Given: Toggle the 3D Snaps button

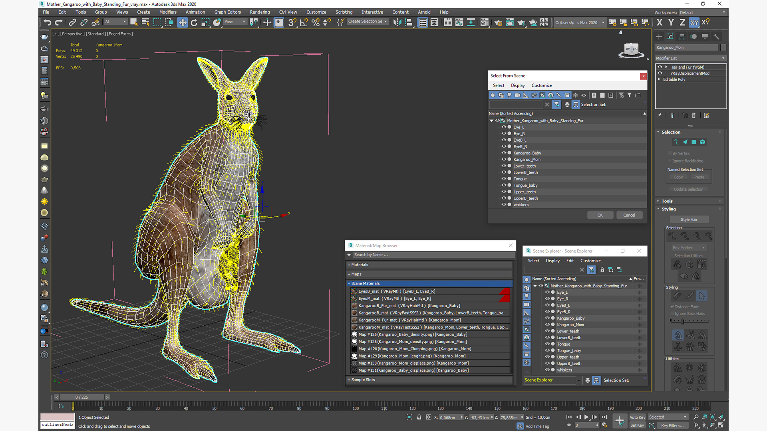Looking at the screenshot, I should (292, 23).
